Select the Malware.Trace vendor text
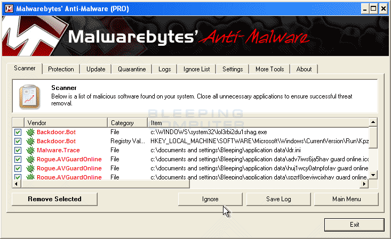This screenshot has width=391, height=239. 58,150
